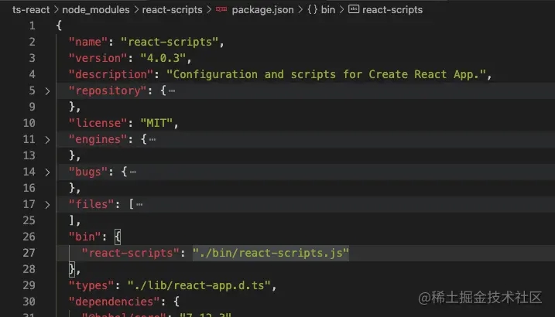This screenshot has height=317, width=555.
Task: Select bin symbol in breadcrumb
Action: click(x=328, y=10)
